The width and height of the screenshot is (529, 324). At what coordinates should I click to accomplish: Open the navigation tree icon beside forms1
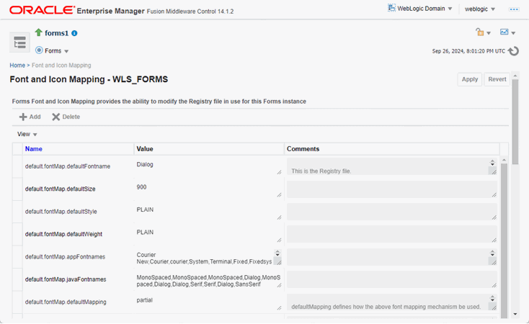coord(19,42)
